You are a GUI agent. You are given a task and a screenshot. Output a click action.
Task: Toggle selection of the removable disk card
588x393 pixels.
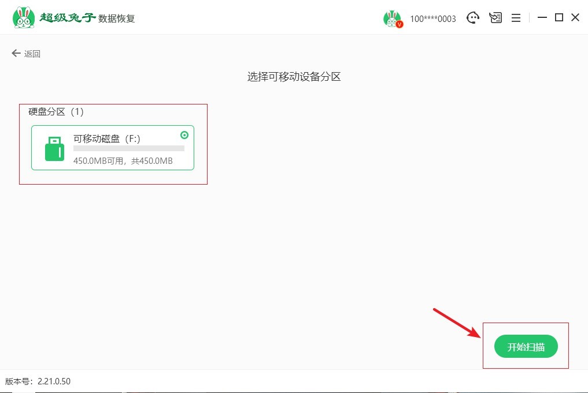click(113, 148)
